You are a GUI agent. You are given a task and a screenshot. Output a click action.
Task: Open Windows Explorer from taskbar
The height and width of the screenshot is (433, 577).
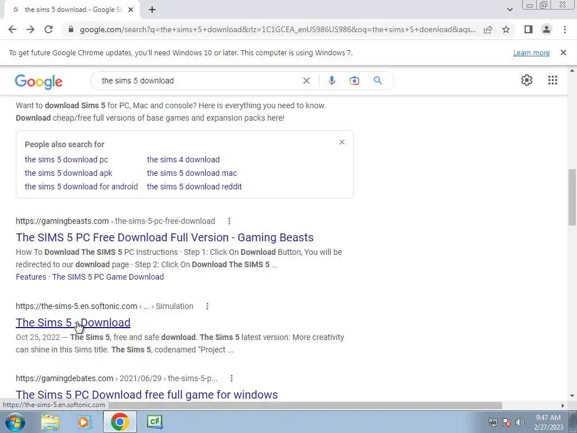click(50, 422)
